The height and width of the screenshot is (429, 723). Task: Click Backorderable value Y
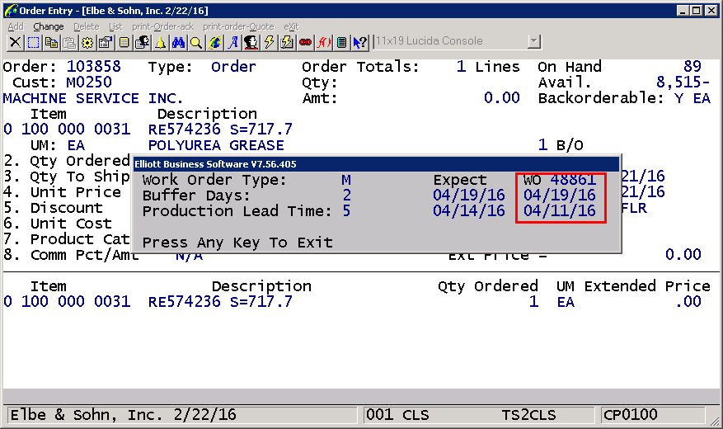click(678, 98)
